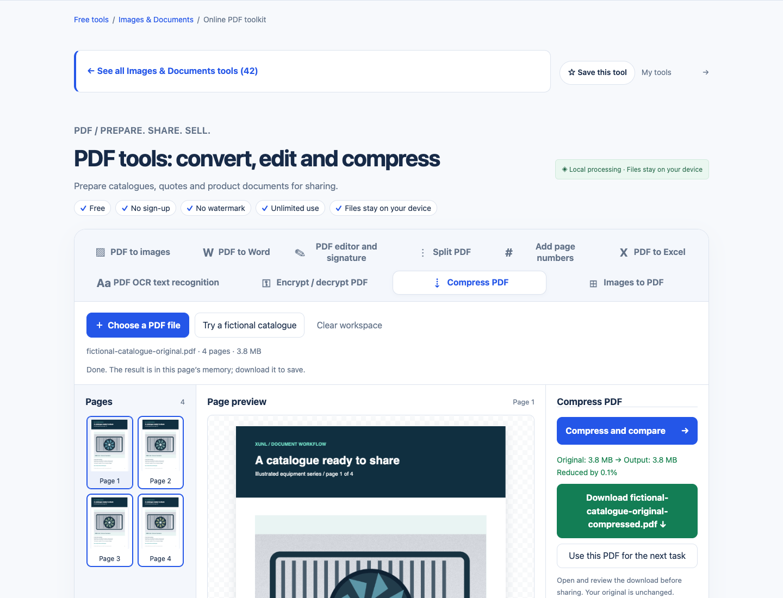This screenshot has width=783, height=598.
Task: Select the Split PDF tab
Action: click(x=446, y=252)
